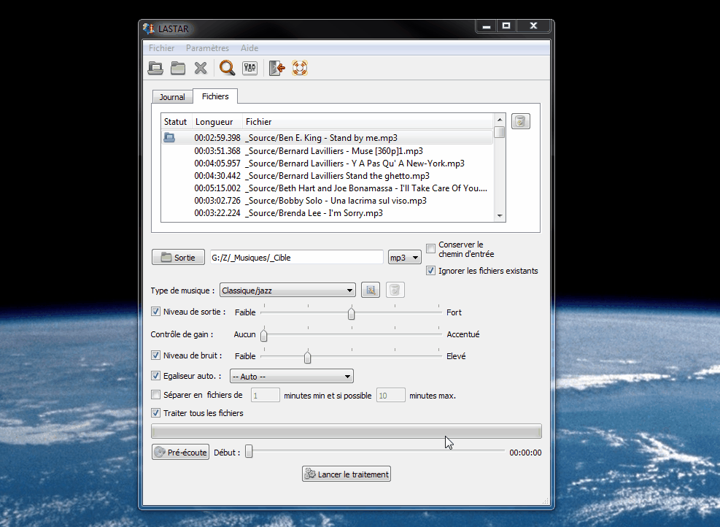Click the magnifying glass toolbar icon
This screenshot has height=527, width=720.
(228, 69)
